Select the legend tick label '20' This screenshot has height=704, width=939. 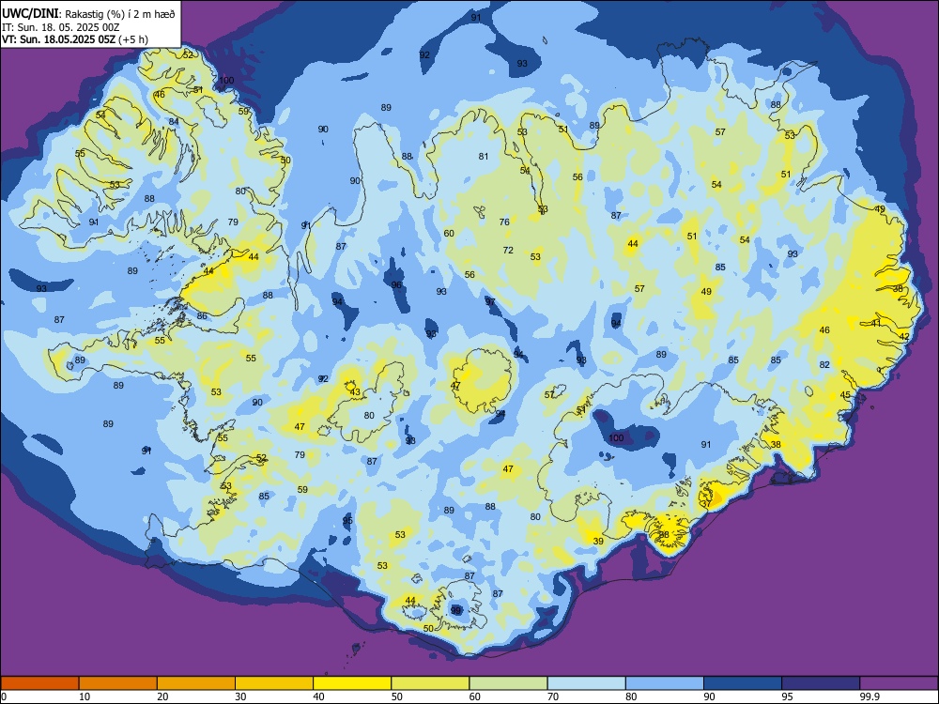162,696
